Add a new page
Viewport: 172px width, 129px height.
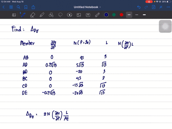pyautogui.click(x=154, y=7)
